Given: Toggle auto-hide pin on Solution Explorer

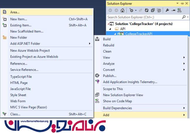Looking at the screenshot, I should pyautogui.click(x=182, y=4).
